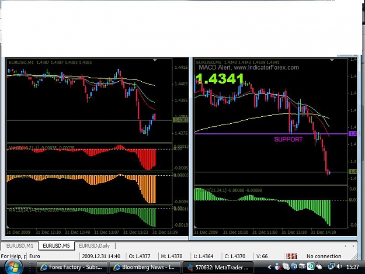This screenshot has width=365, height=274.
Task: Switch to the EURUSD,M1 chart tab
Action: coord(19,246)
